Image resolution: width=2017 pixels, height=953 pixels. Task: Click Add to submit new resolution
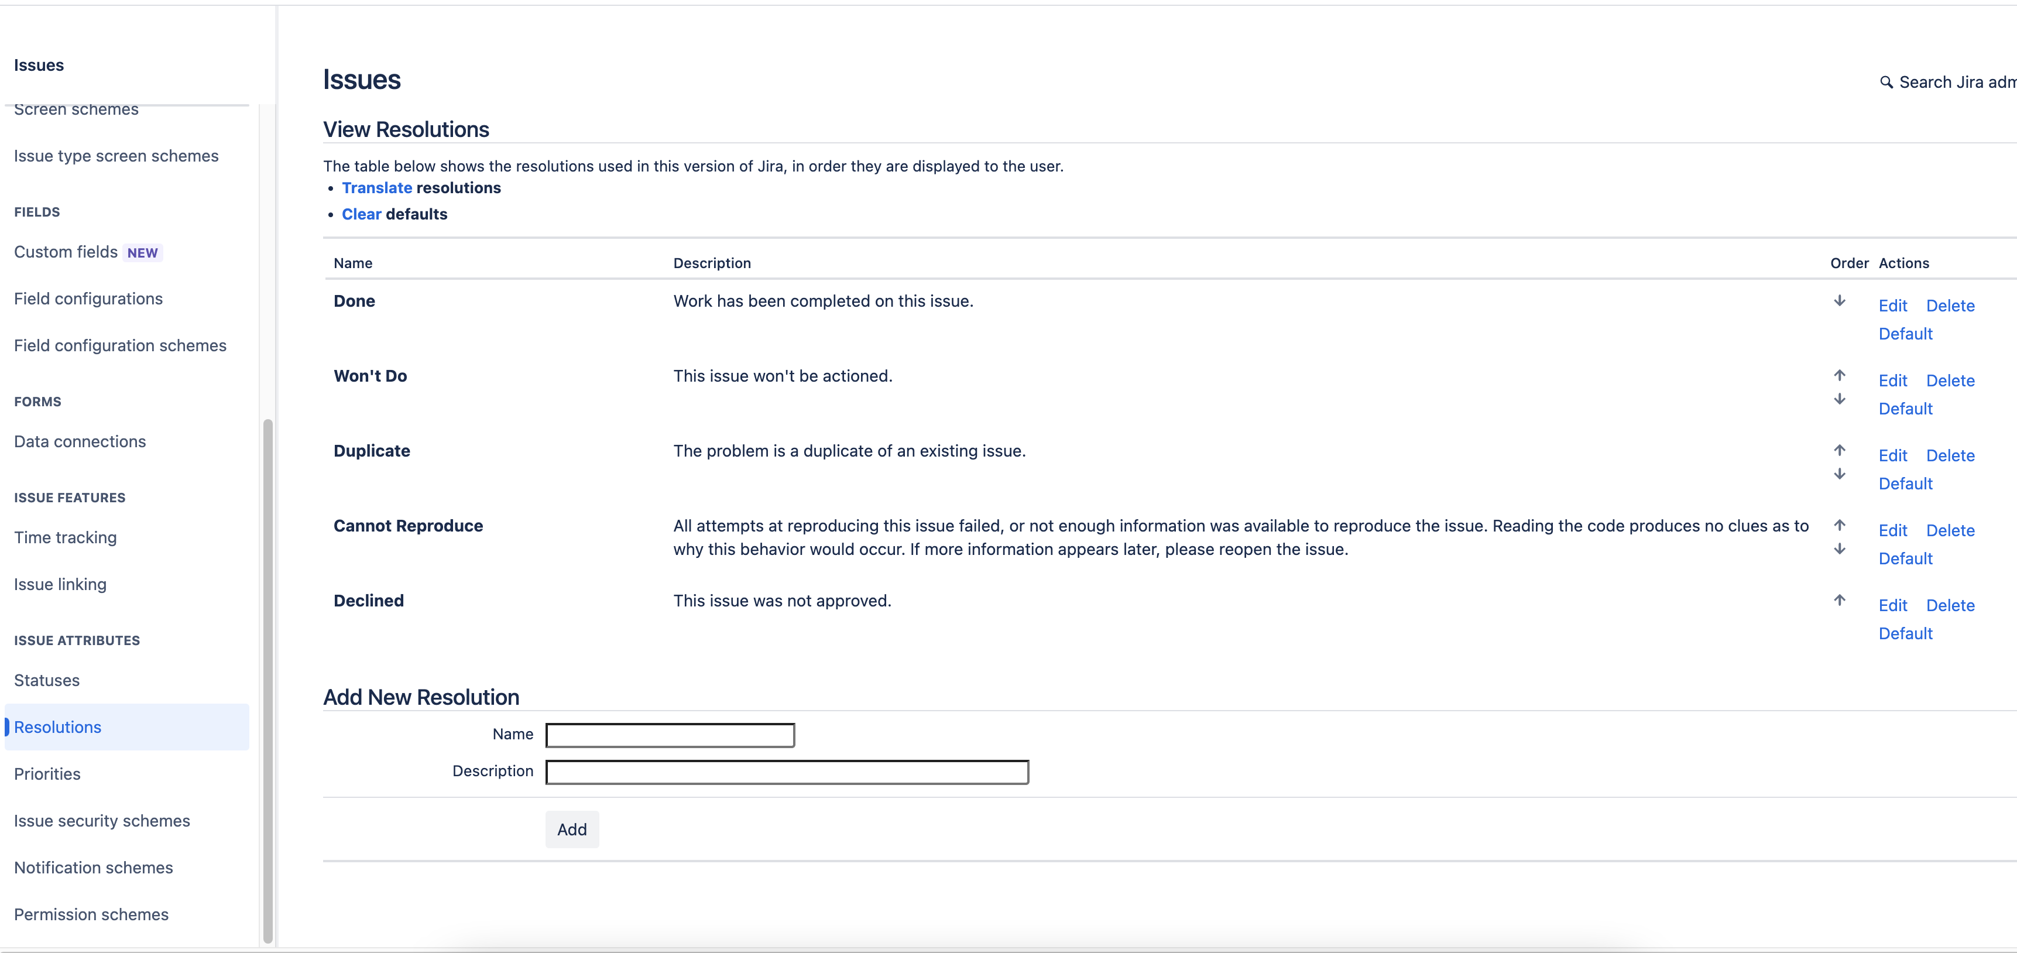(x=571, y=828)
